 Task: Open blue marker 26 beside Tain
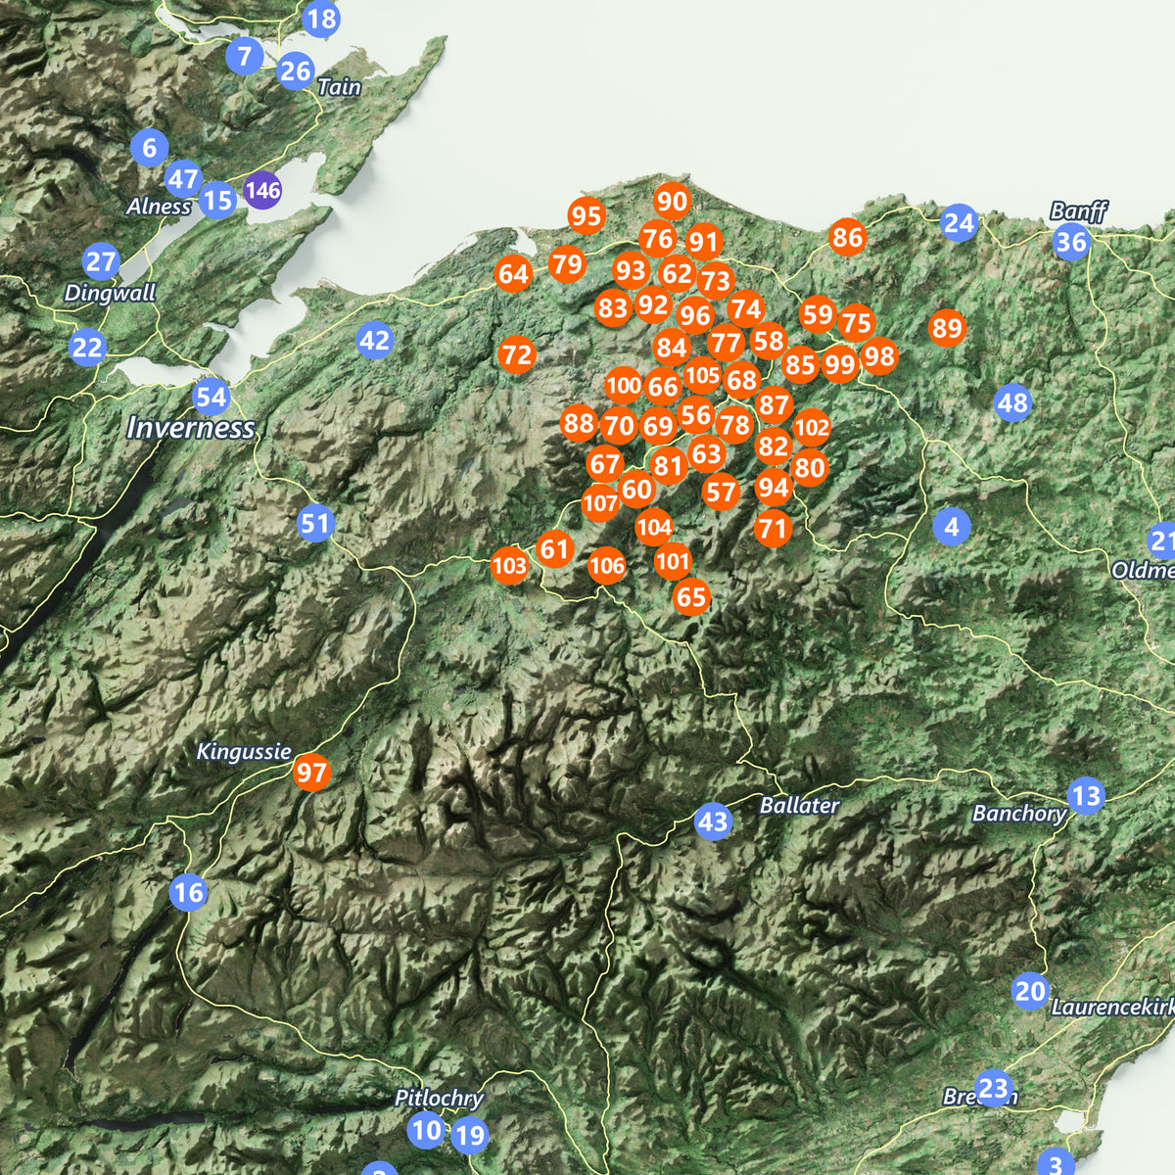(296, 70)
